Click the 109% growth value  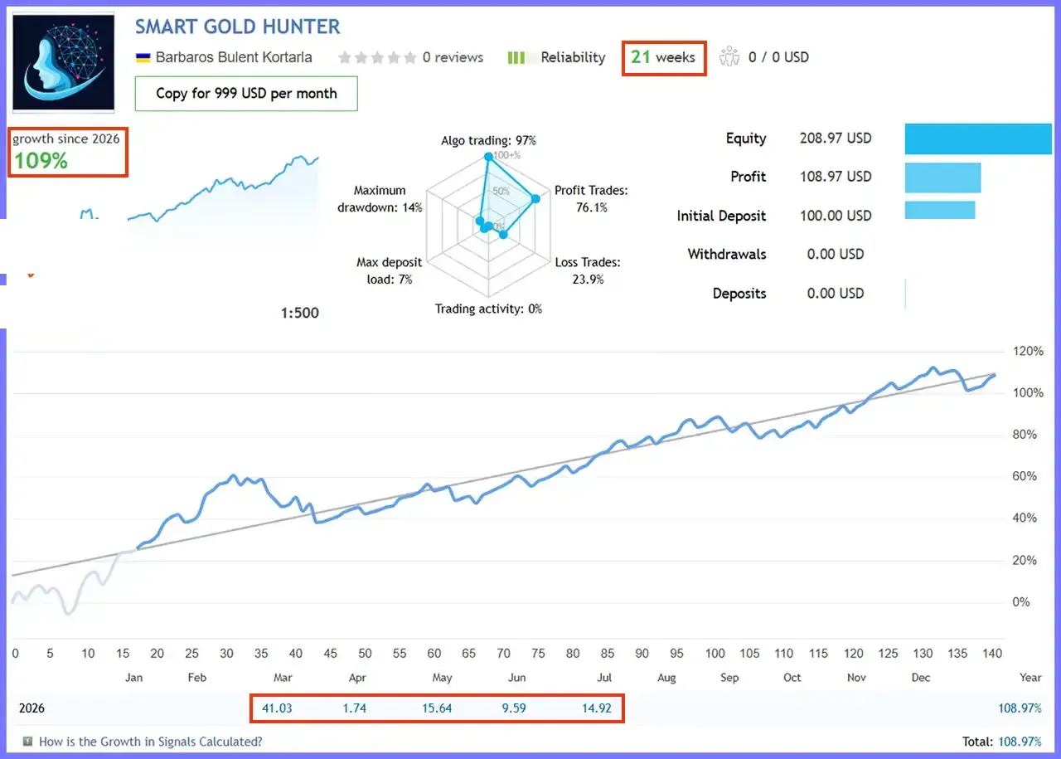pyautogui.click(x=40, y=160)
